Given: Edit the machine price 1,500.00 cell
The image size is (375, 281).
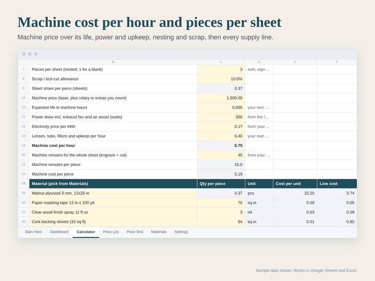Looking at the screenshot, I should pos(221,98).
